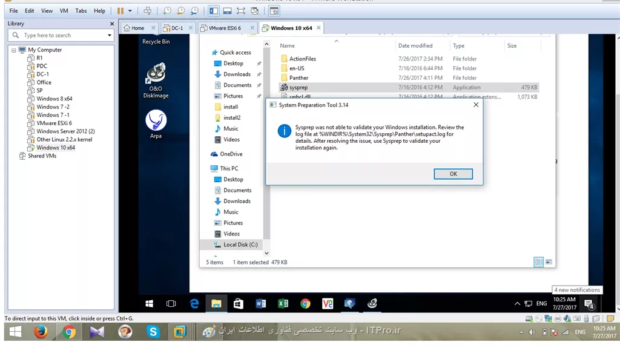Toggle the thumbnail bar icon
This screenshot has width=620, height=348.
[x=228, y=11]
